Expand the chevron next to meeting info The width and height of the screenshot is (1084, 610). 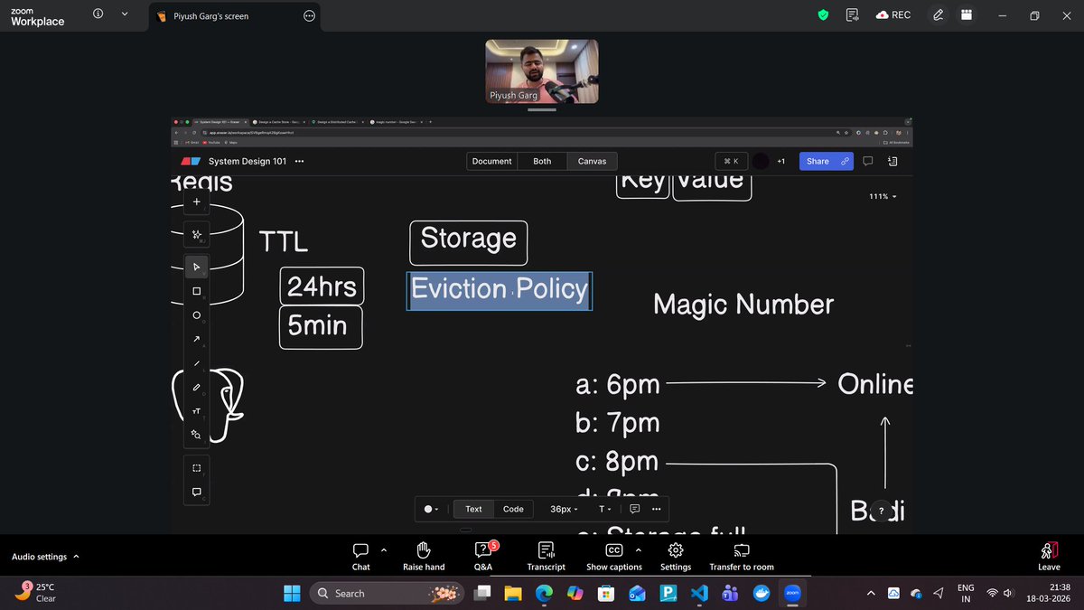(125, 14)
